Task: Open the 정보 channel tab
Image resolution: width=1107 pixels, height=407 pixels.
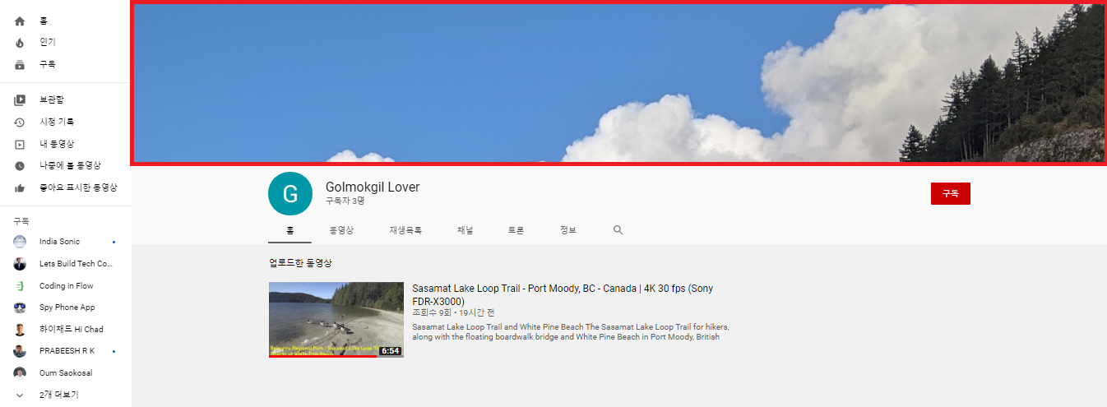Action: click(x=567, y=231)
